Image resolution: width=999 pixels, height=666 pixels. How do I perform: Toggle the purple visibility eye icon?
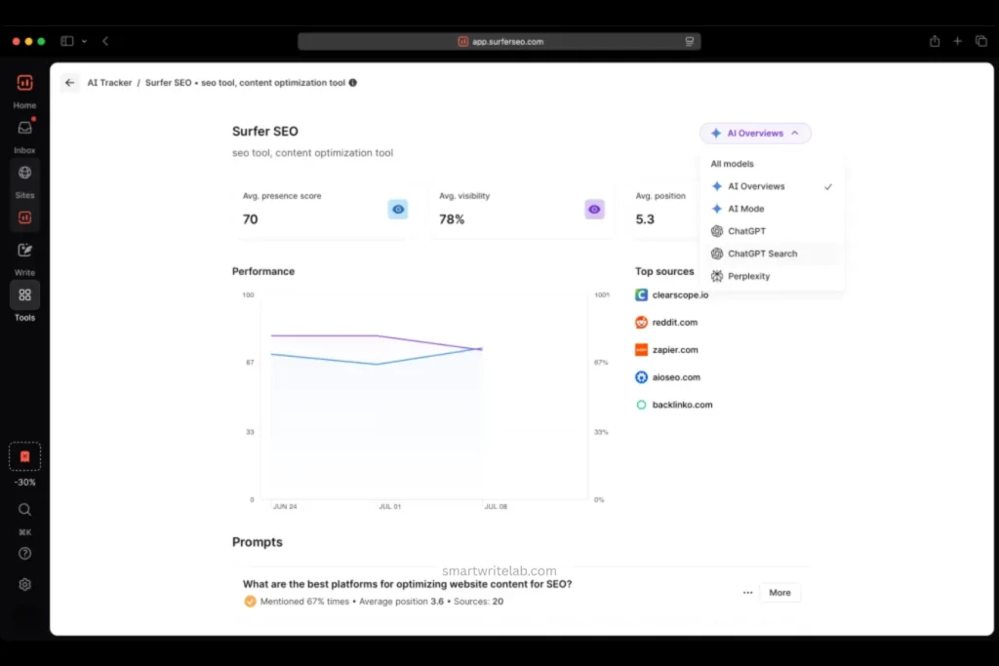coord(594,210)
